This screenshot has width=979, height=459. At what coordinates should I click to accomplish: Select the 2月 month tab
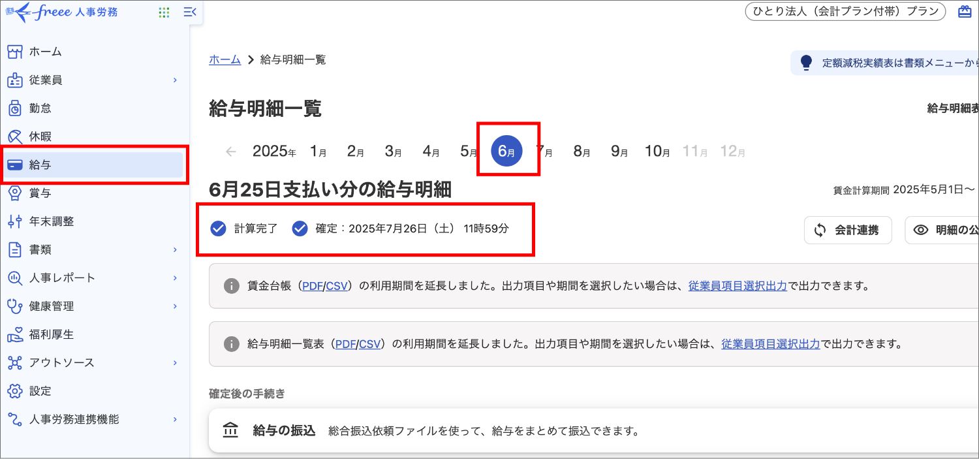355,151
